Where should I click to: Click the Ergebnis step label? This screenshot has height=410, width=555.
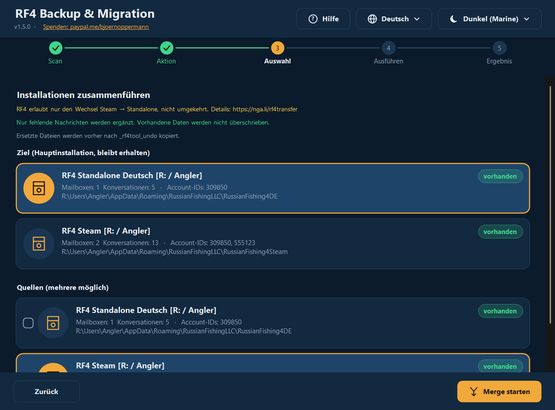point(499,61)
